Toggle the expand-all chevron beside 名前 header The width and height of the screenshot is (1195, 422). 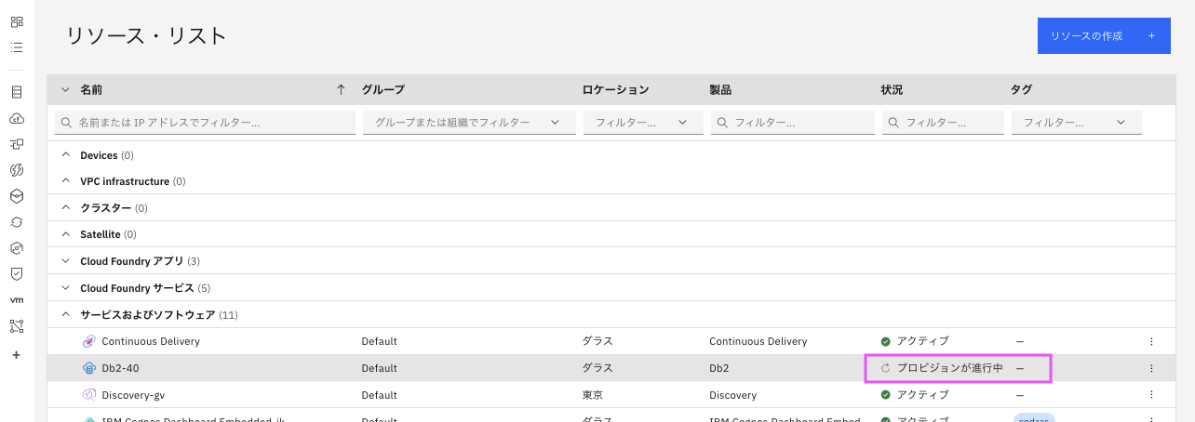pyautogui.click(x=65, y=90)
